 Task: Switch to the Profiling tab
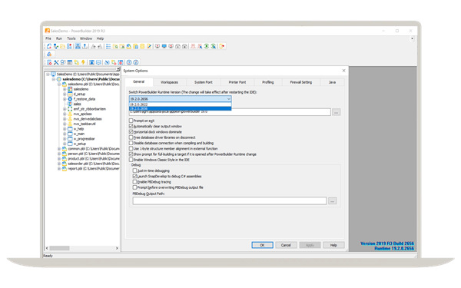click(x=268, y=82)
